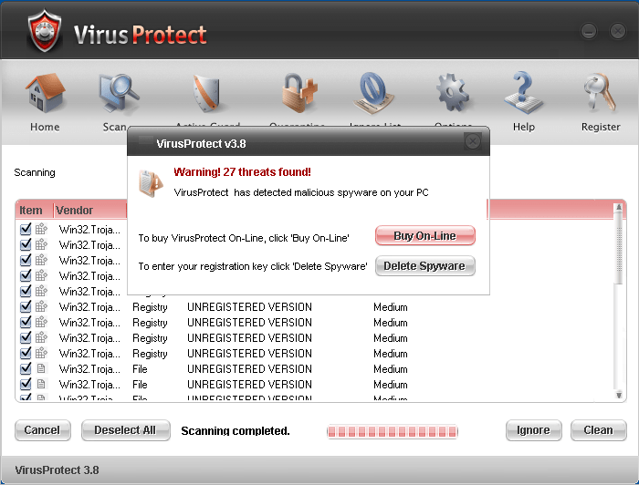Screen dimensions: 639x485
Task: Click the Ignore button
Action: [x=533, y=430]
